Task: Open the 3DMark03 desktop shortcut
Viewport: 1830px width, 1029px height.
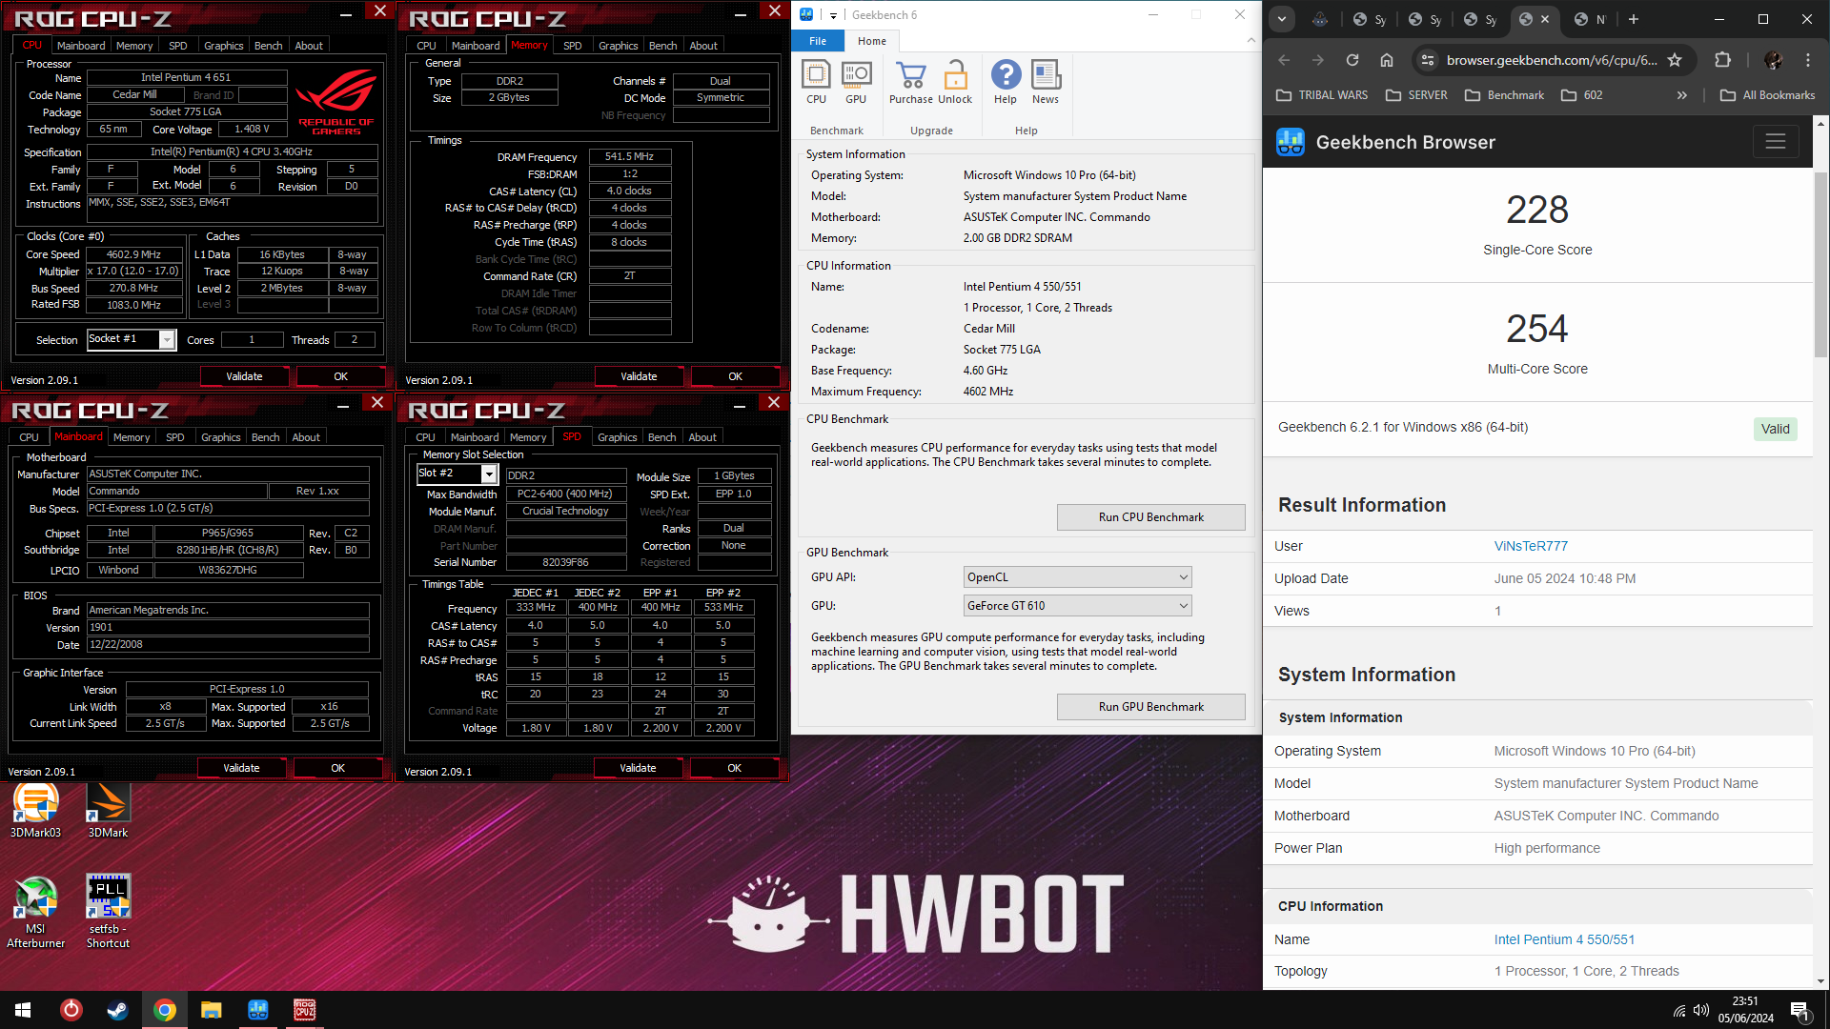Action: 35,811
